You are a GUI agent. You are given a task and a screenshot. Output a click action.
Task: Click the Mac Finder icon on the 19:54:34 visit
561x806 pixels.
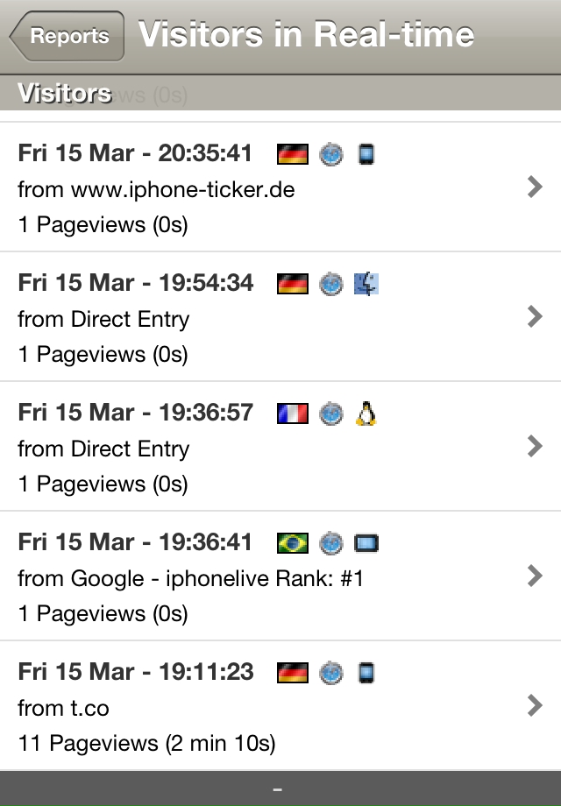pos(366,284)
